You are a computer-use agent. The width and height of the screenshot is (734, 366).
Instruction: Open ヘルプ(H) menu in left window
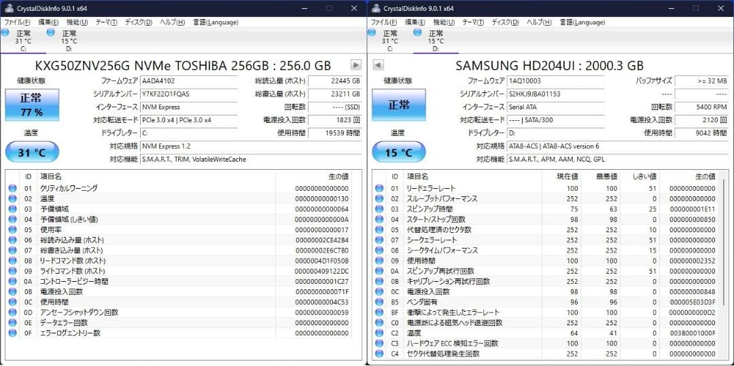(x=172, y=22)
